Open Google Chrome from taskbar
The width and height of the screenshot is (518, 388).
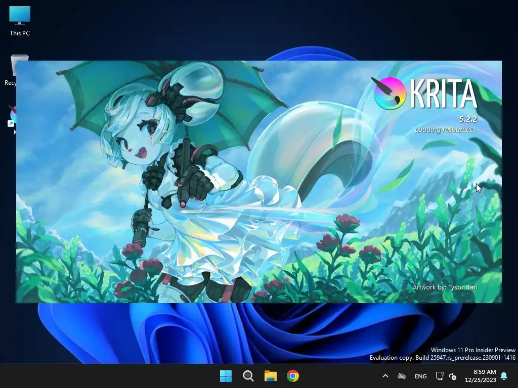tap(293, 376)
